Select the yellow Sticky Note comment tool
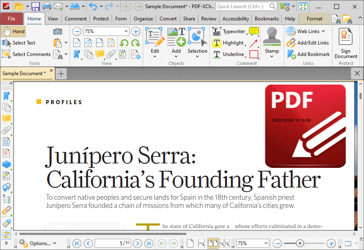This screenshot has width=364, height=250. [254, 31]
